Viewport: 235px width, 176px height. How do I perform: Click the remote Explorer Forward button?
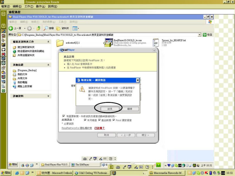click(x=29, y=28)
